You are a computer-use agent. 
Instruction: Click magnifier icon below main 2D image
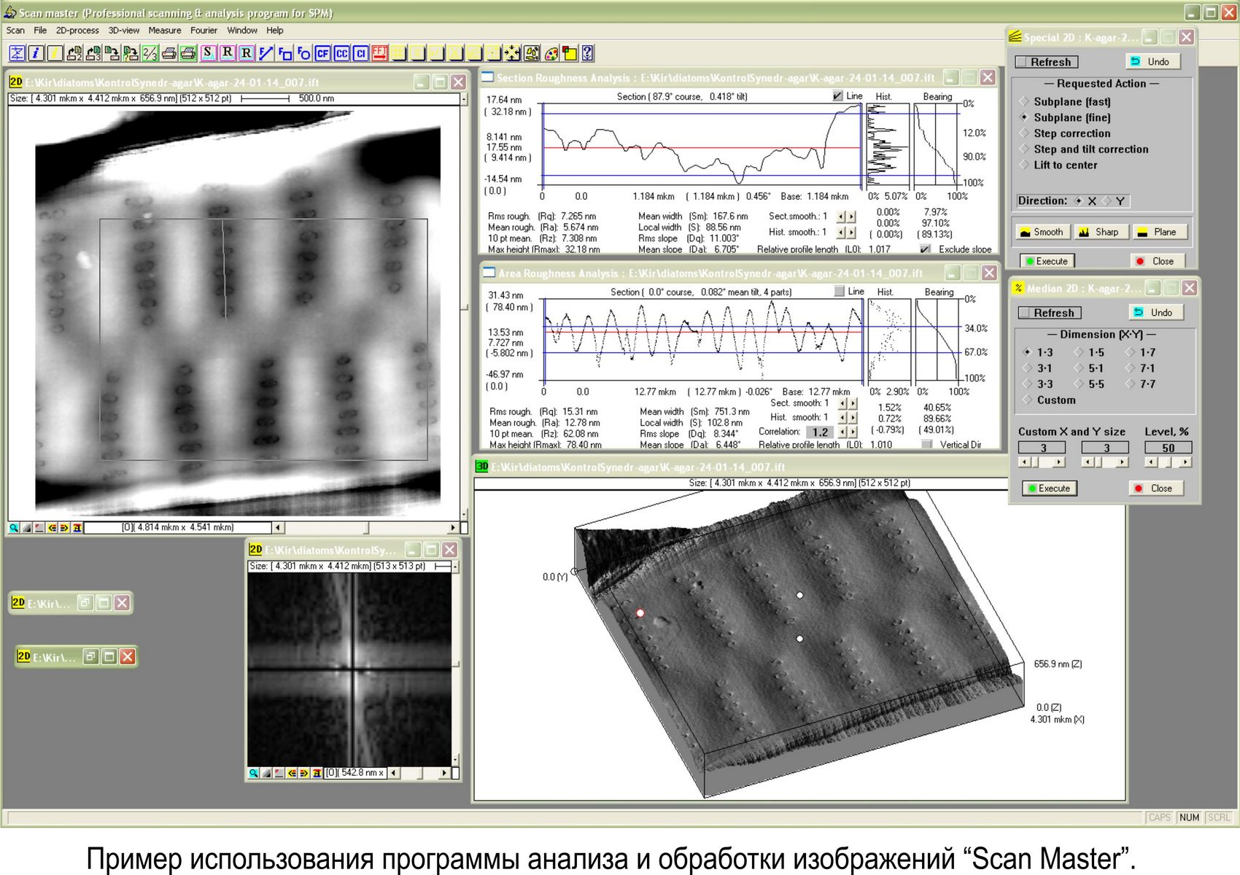[14, 527]
